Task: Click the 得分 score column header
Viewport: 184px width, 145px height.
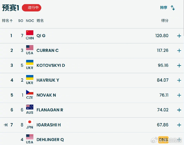Action: (x=165, y=20)
